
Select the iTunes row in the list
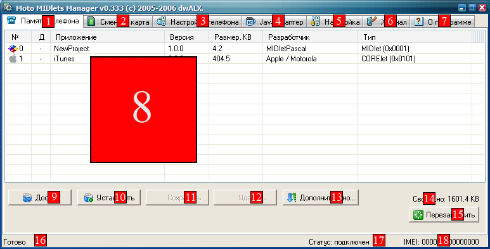point(239,59)
